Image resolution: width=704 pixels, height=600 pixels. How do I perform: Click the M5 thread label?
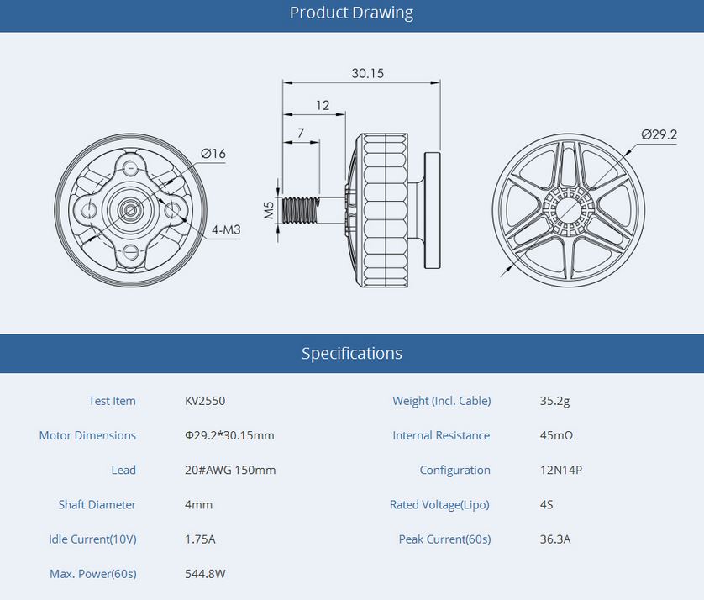pos(269,210)
